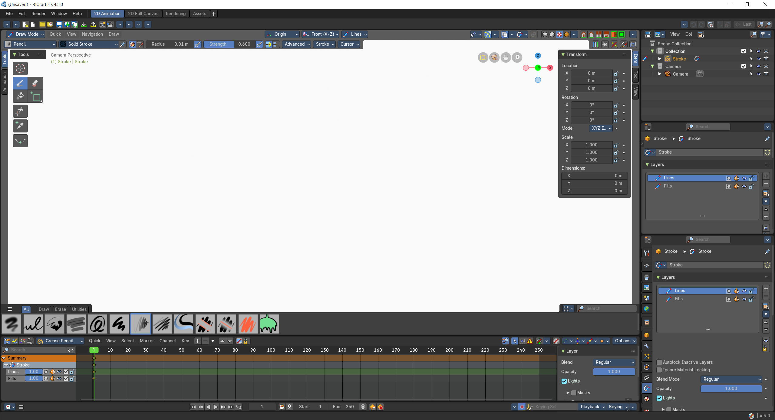Click the Advanced brush settings button

[x=297, y=44]
